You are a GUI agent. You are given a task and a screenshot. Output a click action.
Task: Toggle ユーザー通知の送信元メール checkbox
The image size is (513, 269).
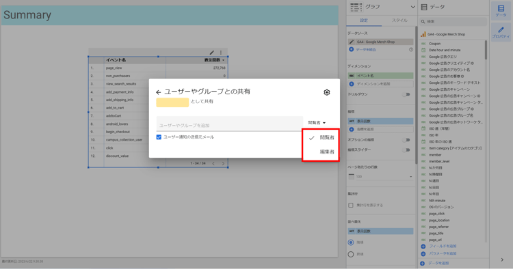point(159,137)
